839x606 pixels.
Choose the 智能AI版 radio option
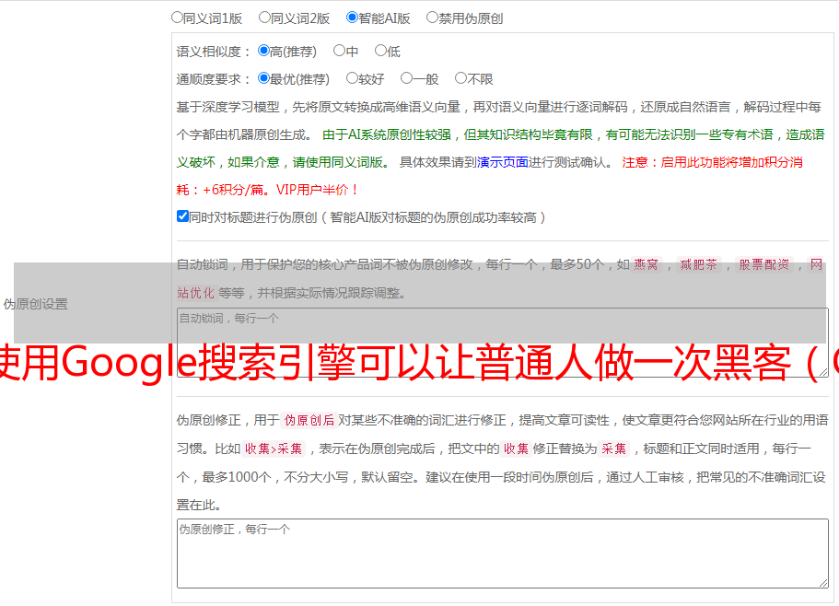352,17
